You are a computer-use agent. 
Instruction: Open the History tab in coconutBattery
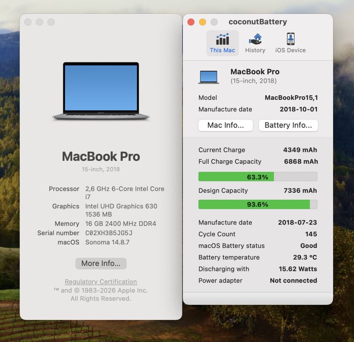pyautogui.click(x=255, y=43)
